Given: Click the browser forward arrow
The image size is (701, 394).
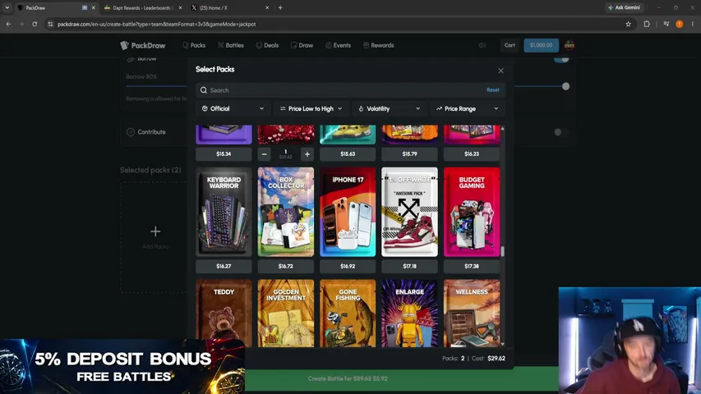Looking at the screenshot, I should [x=21, y=24].
